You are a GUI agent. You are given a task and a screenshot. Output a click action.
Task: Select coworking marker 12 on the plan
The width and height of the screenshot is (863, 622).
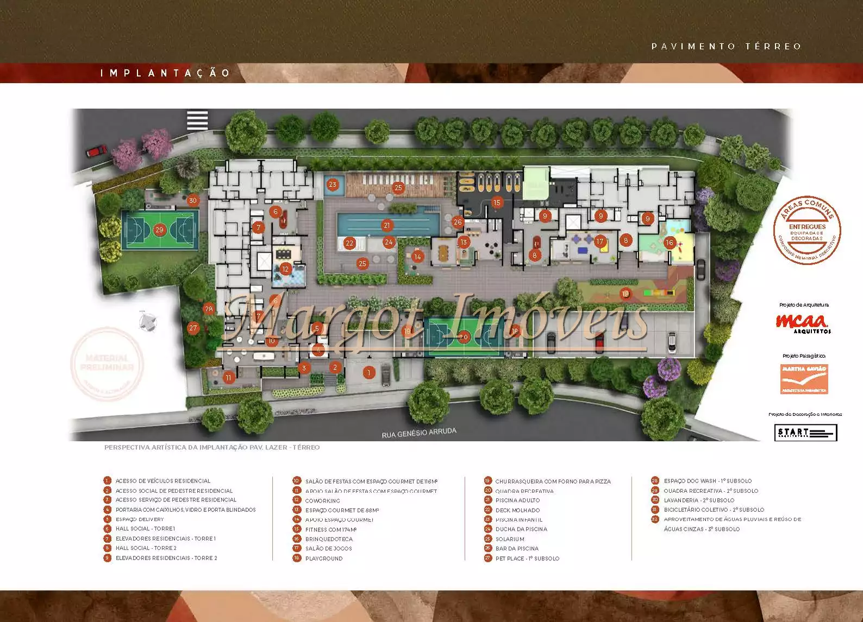285,269
